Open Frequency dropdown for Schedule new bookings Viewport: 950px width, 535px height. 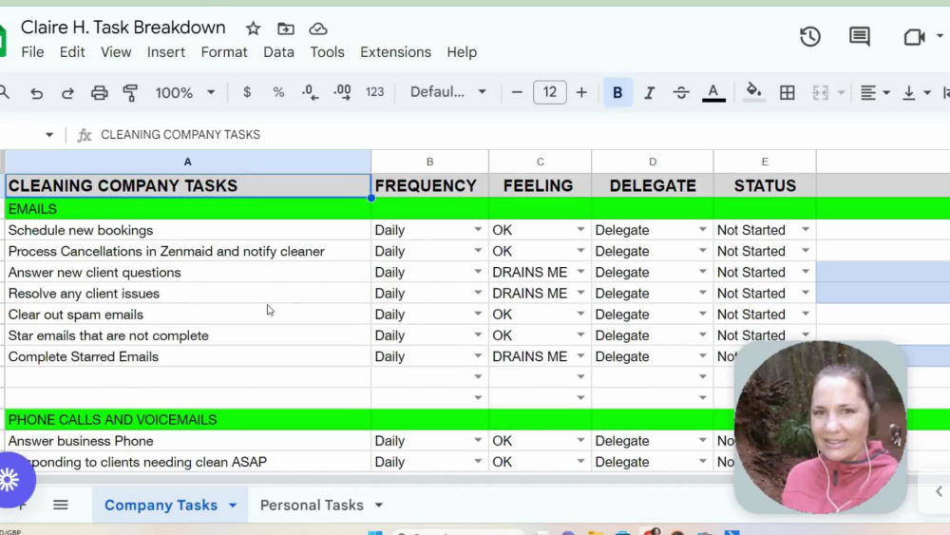point(478,230)
